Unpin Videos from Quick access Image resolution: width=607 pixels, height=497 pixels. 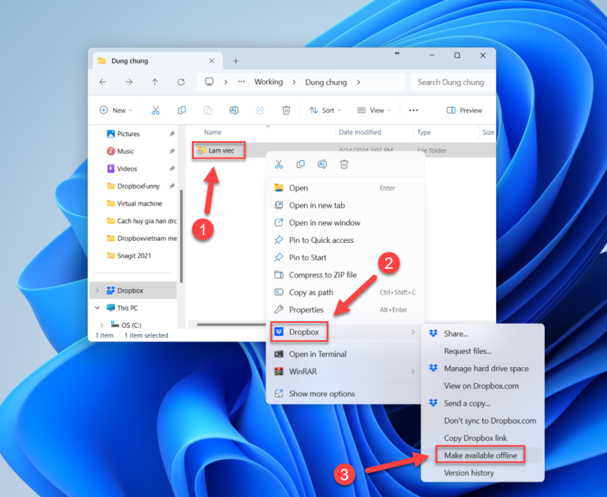tap(172, 169)
